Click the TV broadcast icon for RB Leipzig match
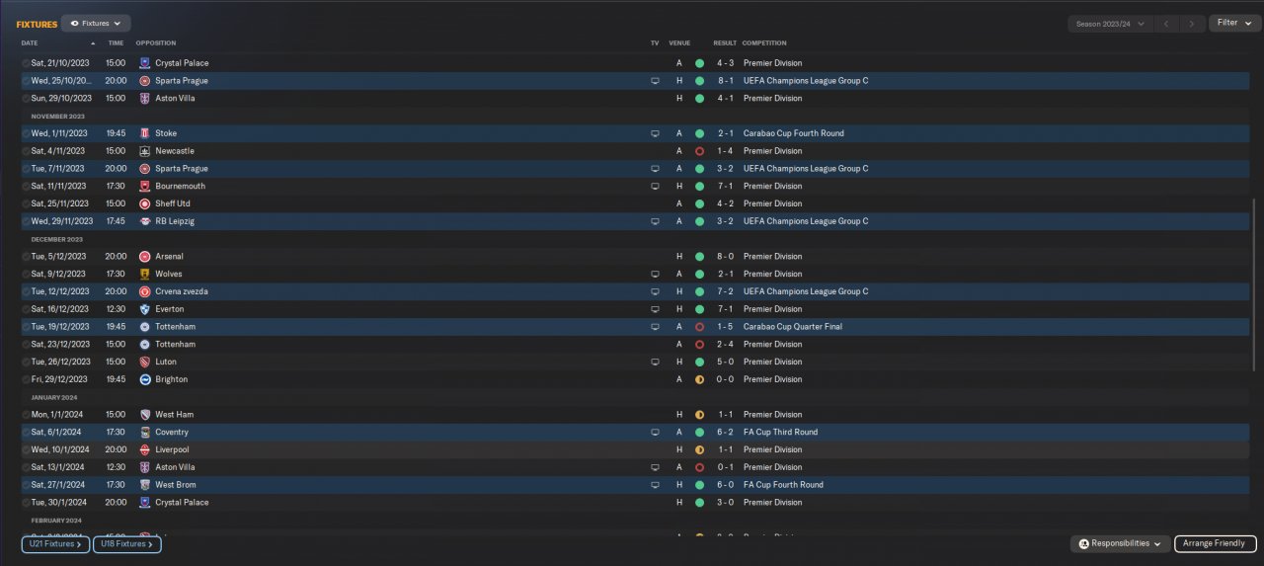Viewport: 1264px width, 566px height. [x=654, y=222]
